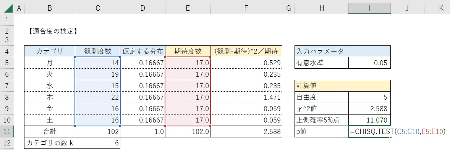Click the 観測度数 header cell
Image resolution: width=450 pixels, height=150 pixels.
(x=97, y=52)
